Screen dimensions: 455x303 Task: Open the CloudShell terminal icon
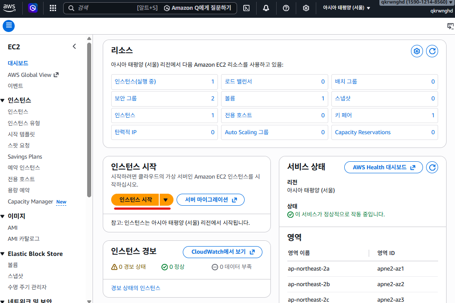[x=246, y=8]
